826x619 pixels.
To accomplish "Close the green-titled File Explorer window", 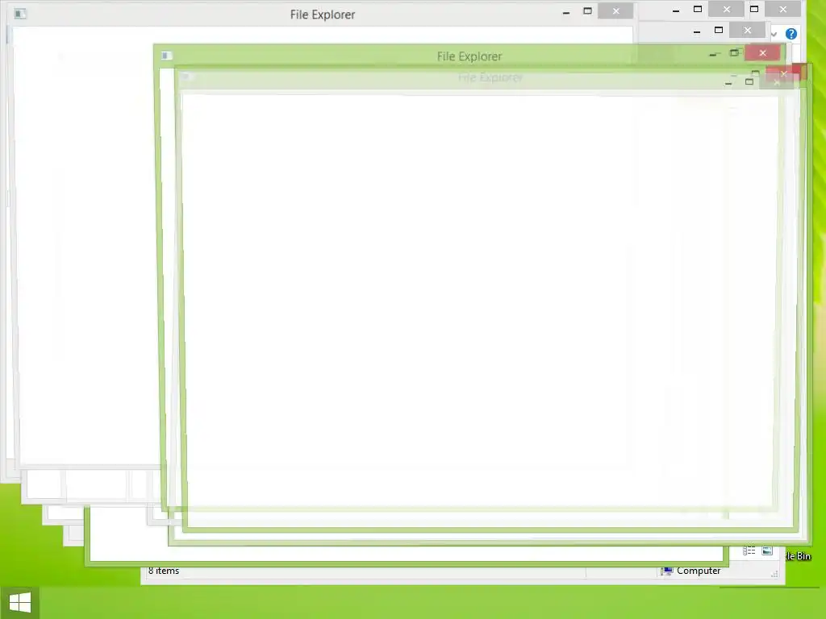I will pyautogui.click(x=762, y=52).
